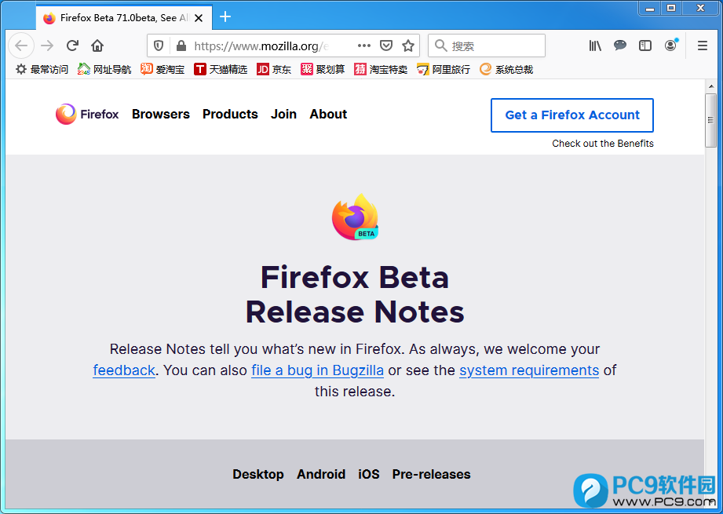Open the hamburger application menu
Image resolution: width=723 pixels, height=514 pixels.
[x=703, y=46]
